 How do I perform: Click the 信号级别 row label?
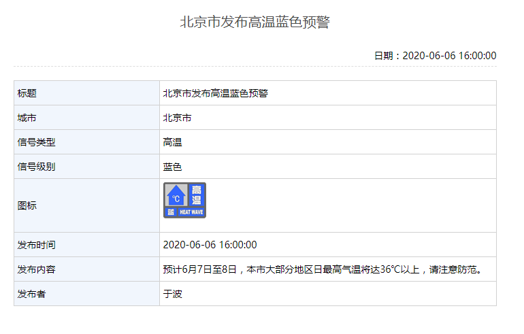click(x=37, y=167)
